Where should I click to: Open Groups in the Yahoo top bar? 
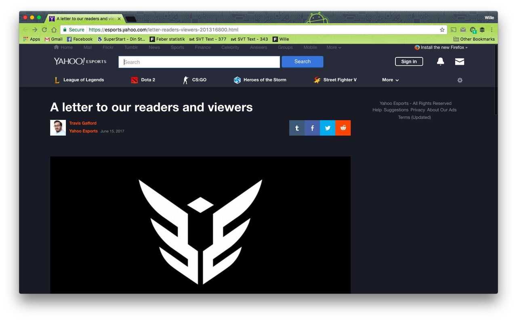[x=285, y=47]
